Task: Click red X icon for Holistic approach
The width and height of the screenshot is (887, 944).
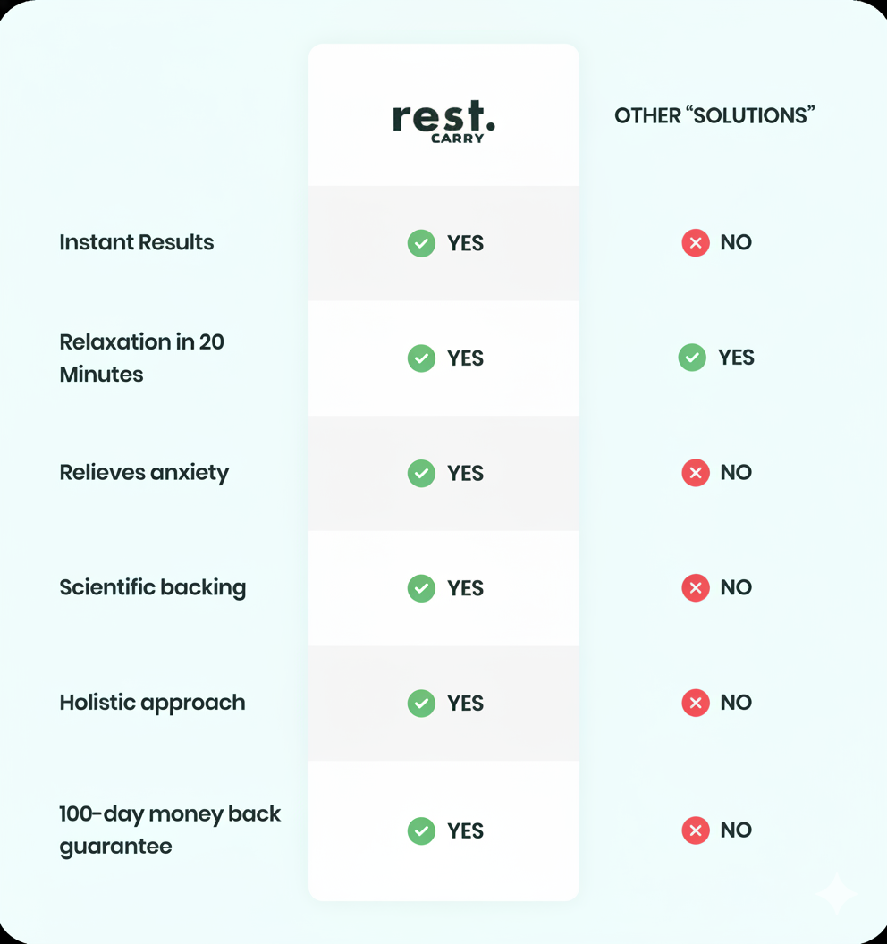Action: click(x=696, y=703)
